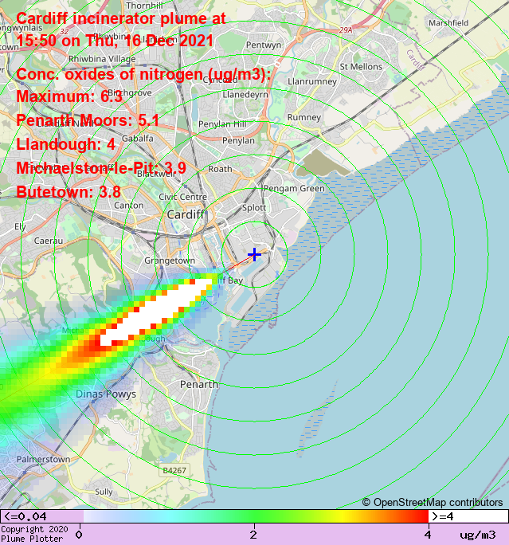Click the 'Penarth Moors: 5.1' reading
Image resolution: width=509 pixels, height=545 pixels.
(x=88, y=120)
